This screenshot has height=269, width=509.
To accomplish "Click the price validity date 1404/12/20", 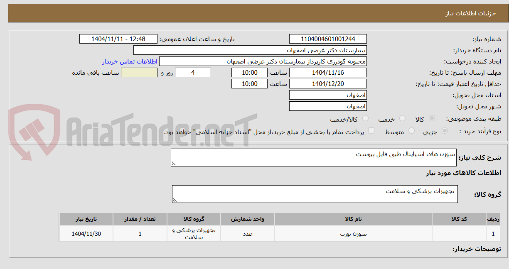I will [x=328, y=84].
